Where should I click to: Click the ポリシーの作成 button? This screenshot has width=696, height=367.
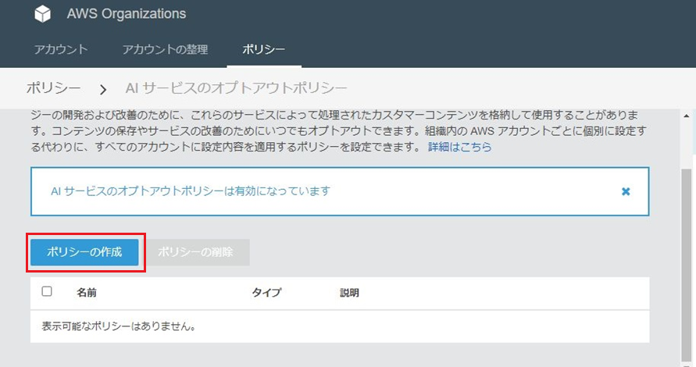click(84, 252)
